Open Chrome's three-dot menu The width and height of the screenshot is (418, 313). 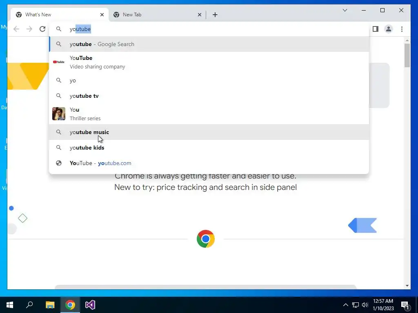click(402, 29)
